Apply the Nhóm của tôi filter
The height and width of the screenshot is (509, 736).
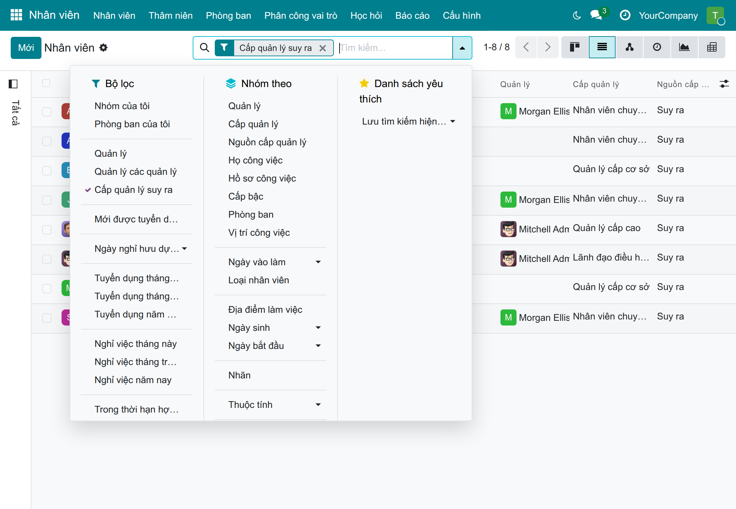click(122, 106)
